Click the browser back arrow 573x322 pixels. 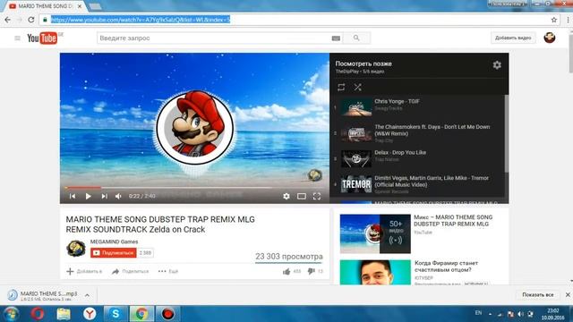[8, 20]
